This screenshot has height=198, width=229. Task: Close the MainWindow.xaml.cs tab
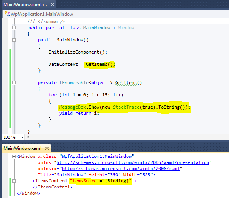click(52, 5)
